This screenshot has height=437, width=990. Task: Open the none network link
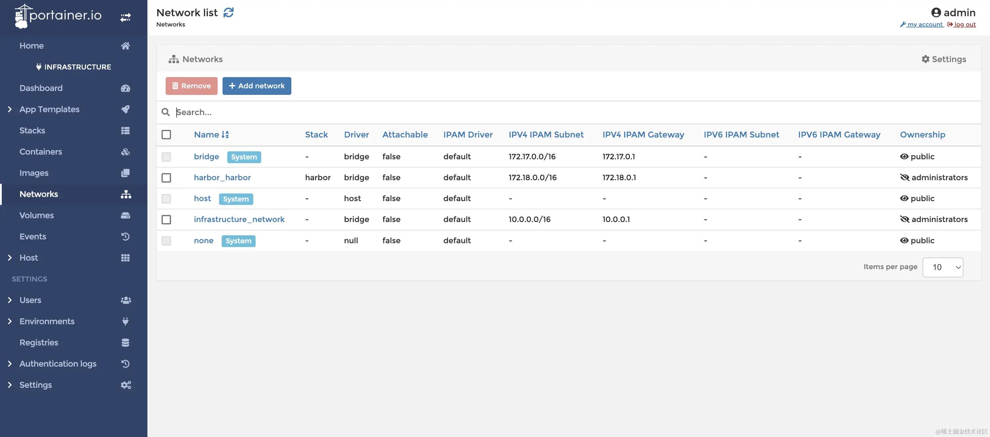click(203, 241)
